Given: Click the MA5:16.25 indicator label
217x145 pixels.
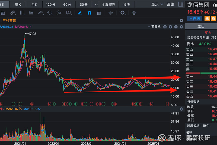Looking at the screenshot, I should coord(7,27).
